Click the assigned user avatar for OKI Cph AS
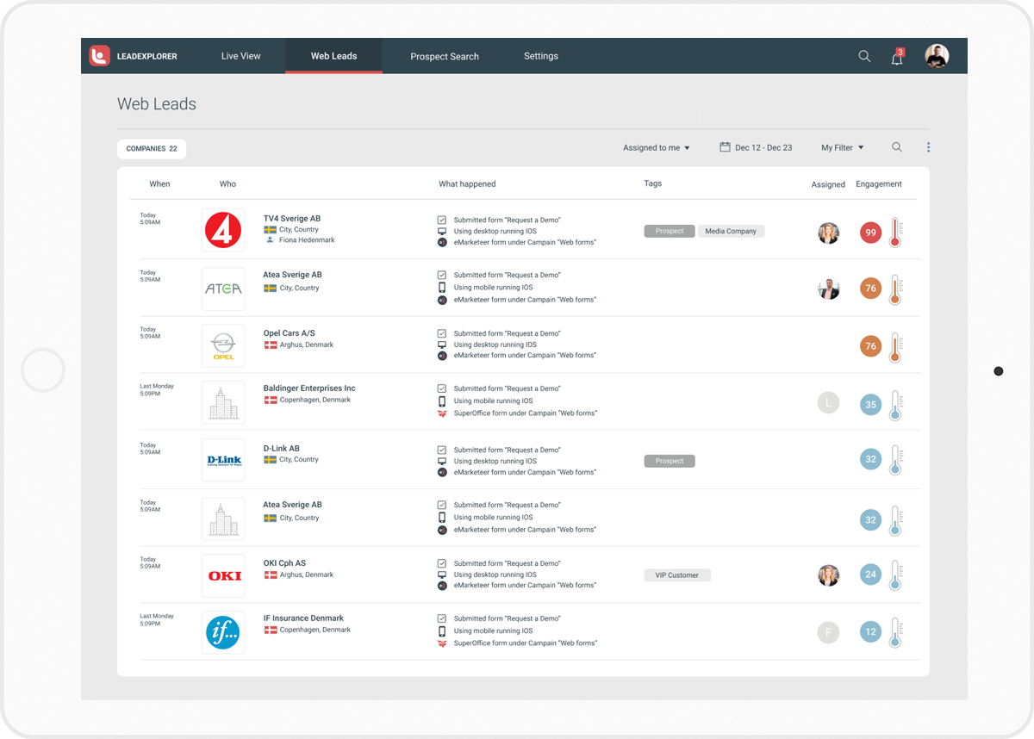The width and height of the screenshot is (1034, 739). coord(828,575)
